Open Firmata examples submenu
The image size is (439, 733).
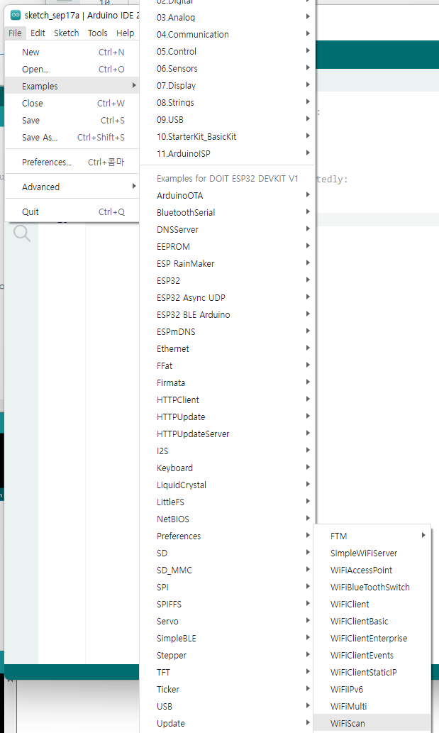[x=228, y=383]
